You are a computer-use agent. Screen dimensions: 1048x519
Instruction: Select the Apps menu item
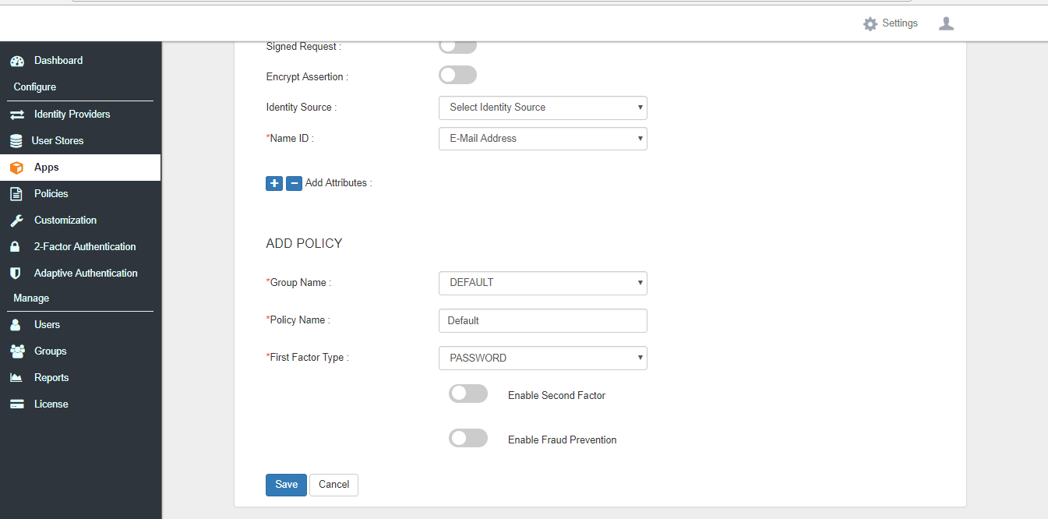47,167
